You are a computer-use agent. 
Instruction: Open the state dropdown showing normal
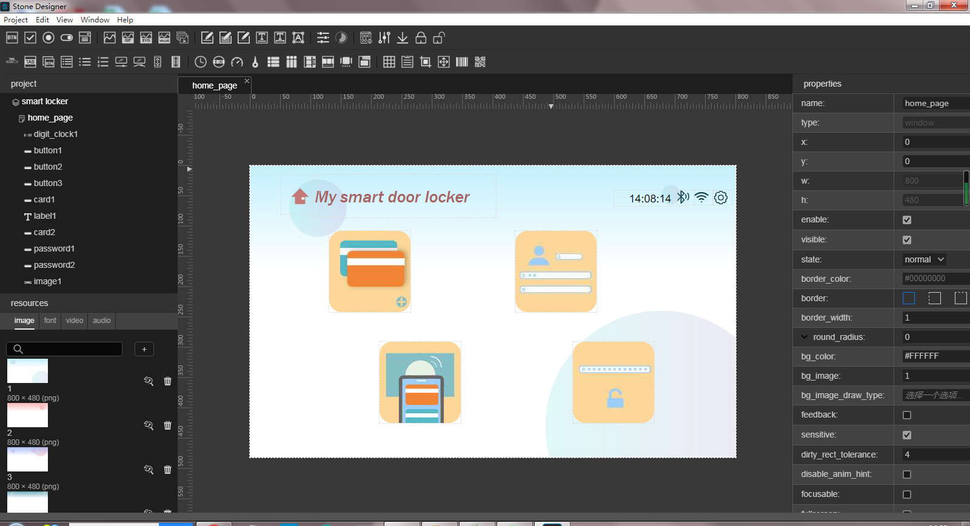tap(923, 259)
